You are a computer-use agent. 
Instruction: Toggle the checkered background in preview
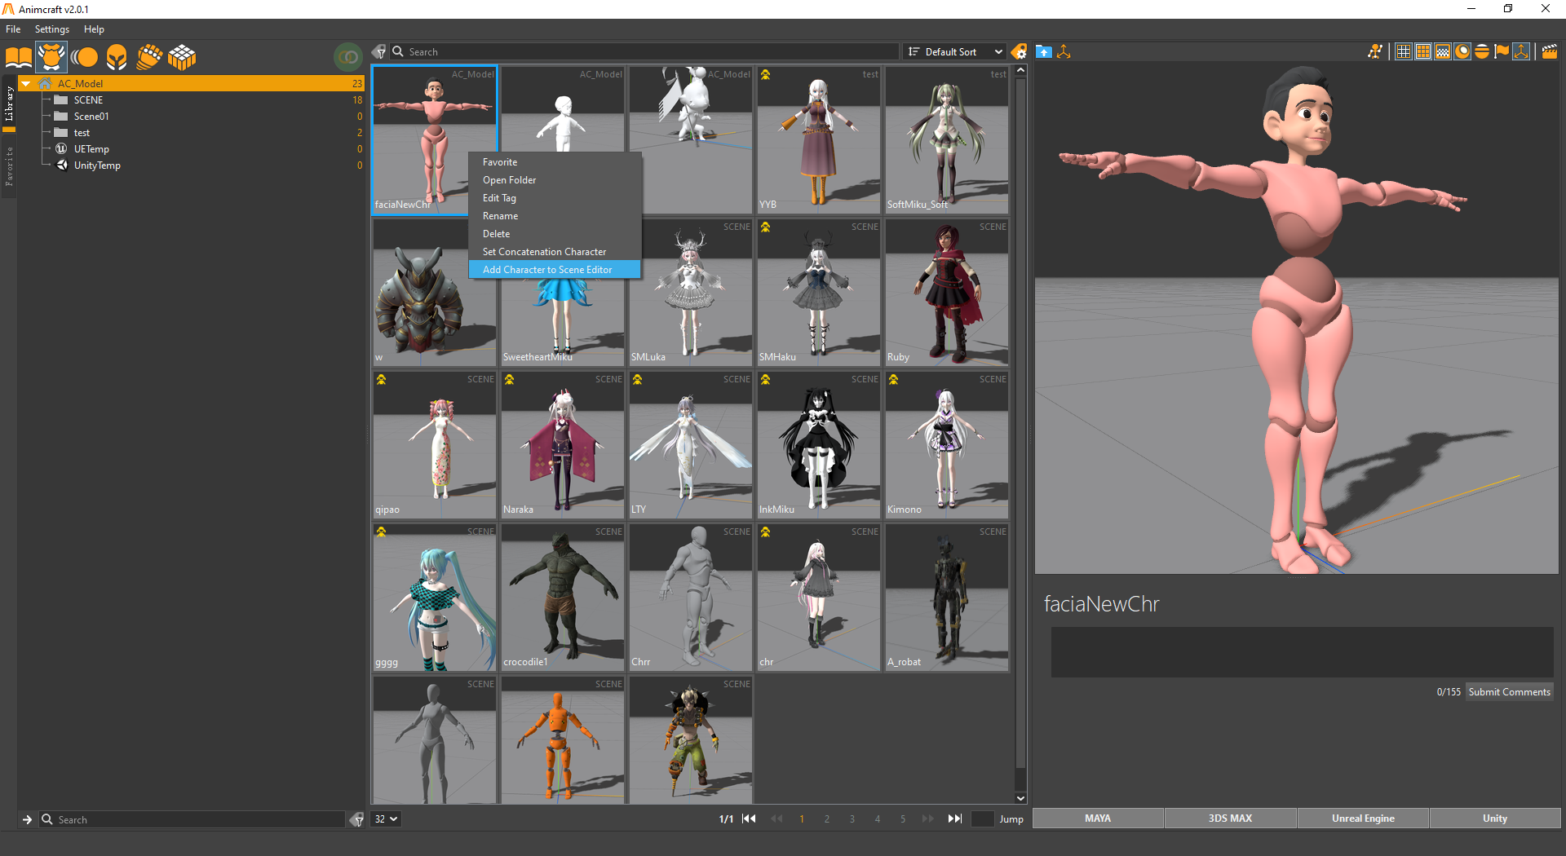1443,51
